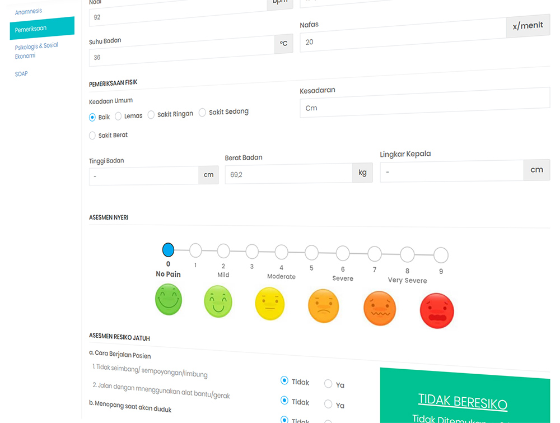560x423 pixels.
Task: Select the red worst pain face
Action: [x=437, y=311]
